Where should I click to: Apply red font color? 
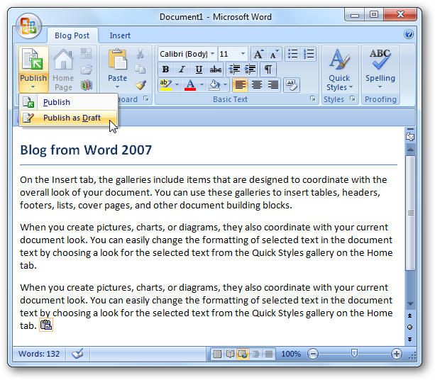coord(190,85)
